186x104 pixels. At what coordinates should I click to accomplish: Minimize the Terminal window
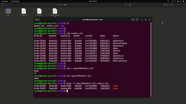pyautogui.click(x=142, y=20)
